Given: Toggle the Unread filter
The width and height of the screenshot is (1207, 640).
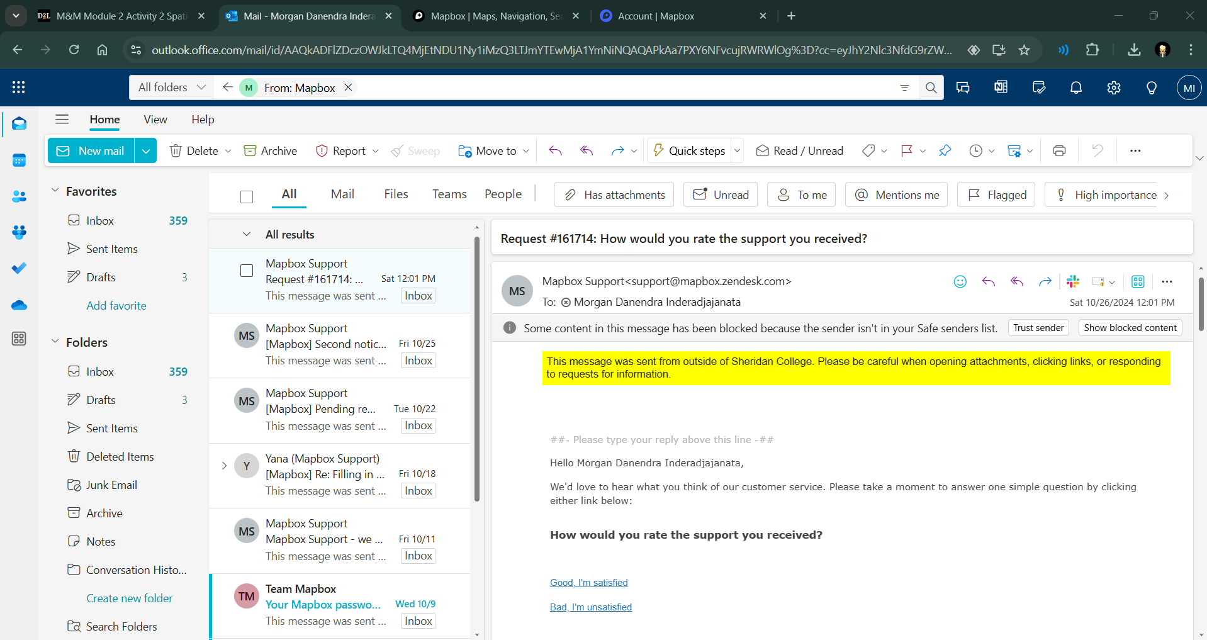Looking at the screenshot, I should 721,195.
